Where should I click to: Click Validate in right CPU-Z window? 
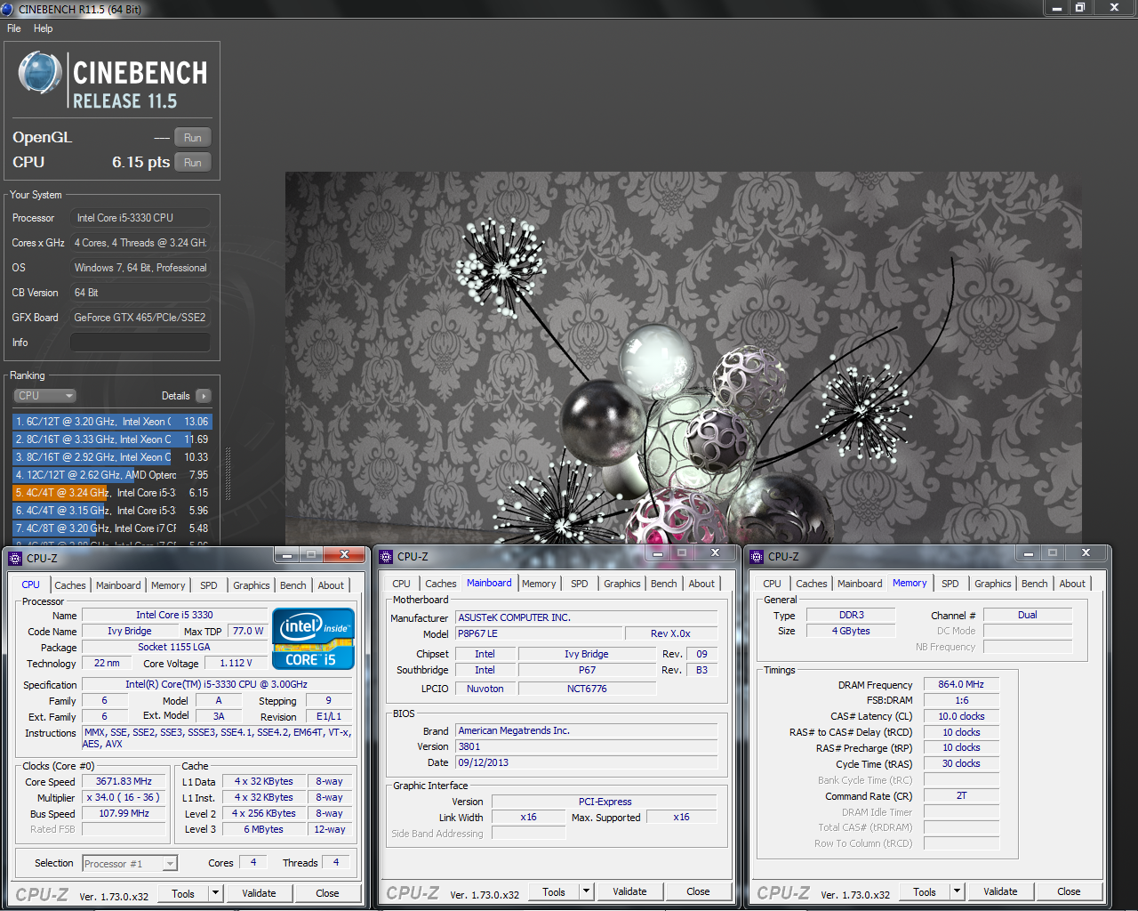point(1000,892)
